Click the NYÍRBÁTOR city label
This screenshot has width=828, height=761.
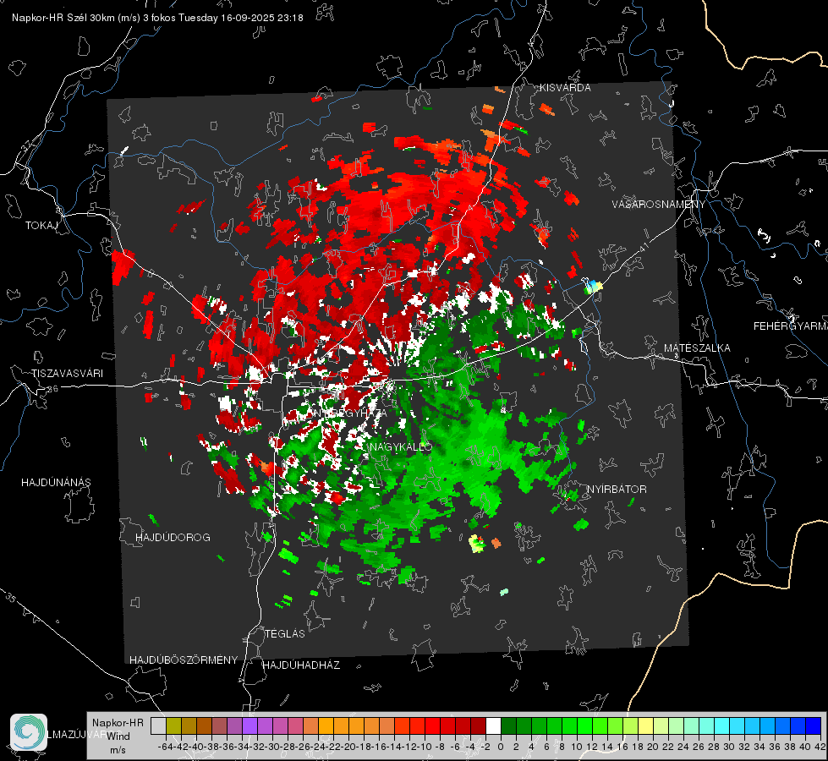point(617,490)
